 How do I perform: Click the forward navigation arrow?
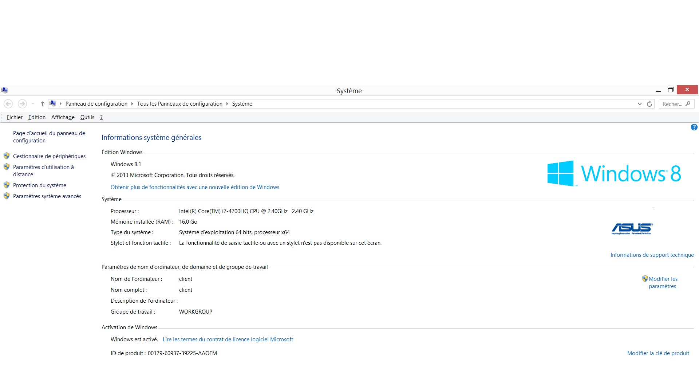(x=22, y=104)
